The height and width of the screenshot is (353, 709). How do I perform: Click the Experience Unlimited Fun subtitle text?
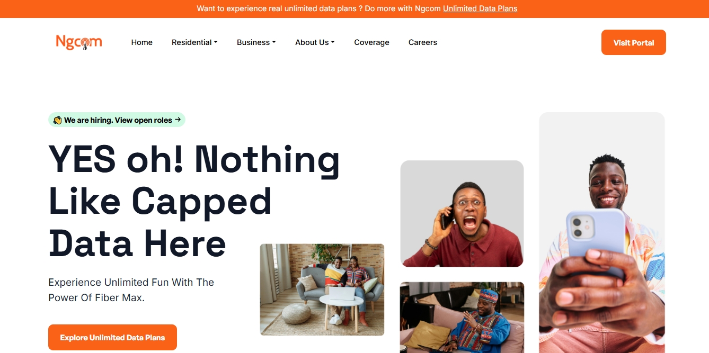(131, 290)
